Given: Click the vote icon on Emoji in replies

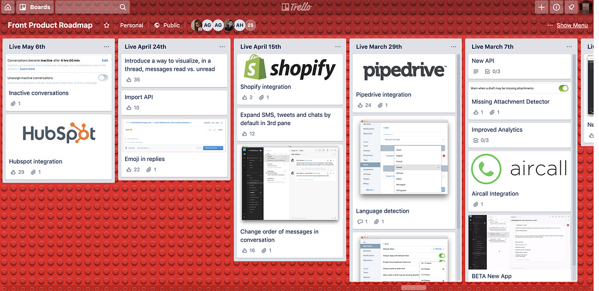Looking at the screenshot, I should [129, 169].
